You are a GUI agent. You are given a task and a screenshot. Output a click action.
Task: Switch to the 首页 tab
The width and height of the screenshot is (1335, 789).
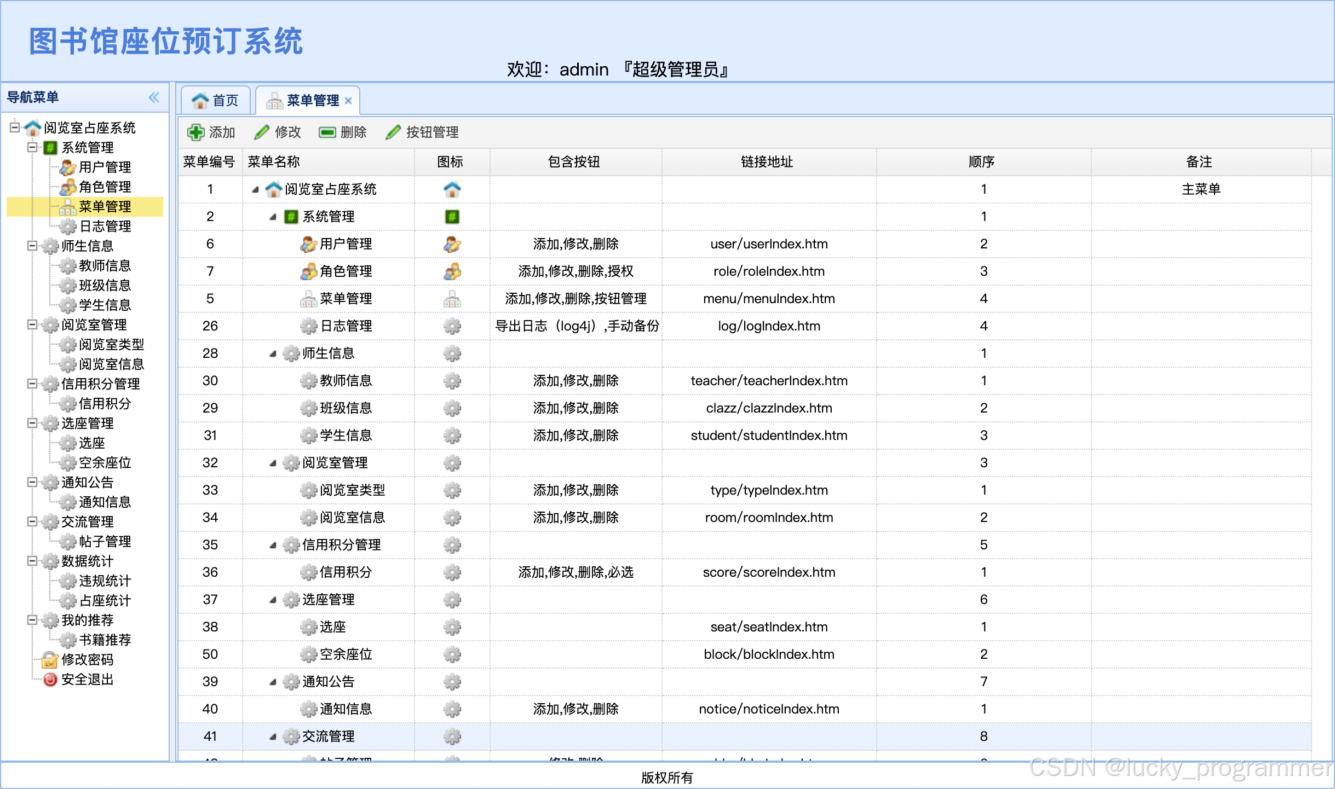point(216,101)
